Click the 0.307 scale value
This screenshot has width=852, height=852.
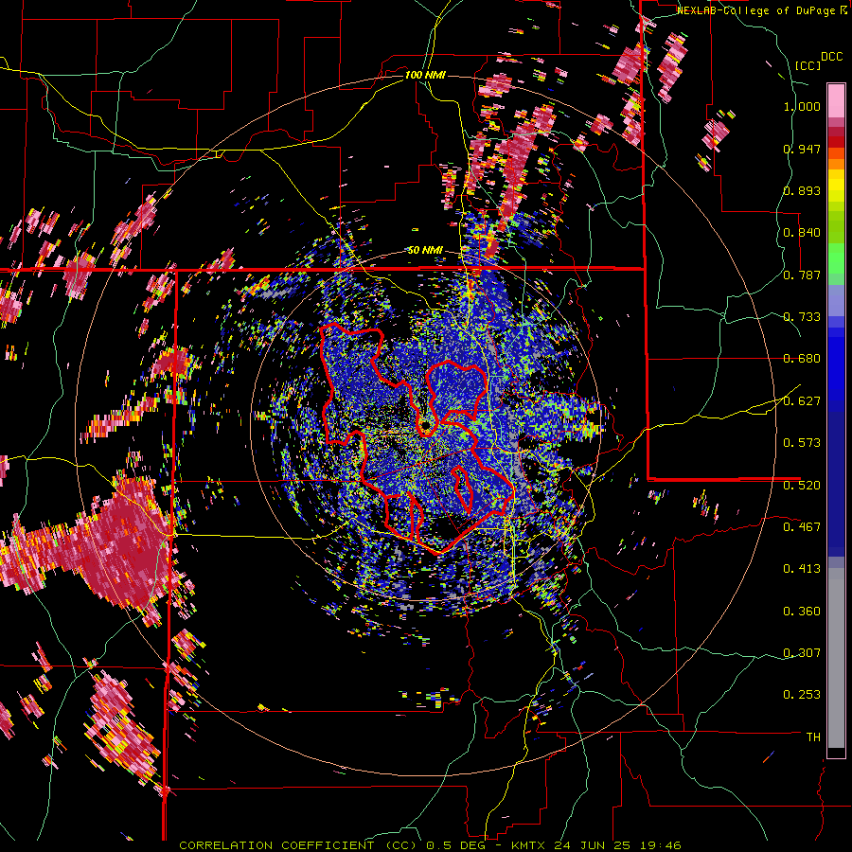point(802,652)
